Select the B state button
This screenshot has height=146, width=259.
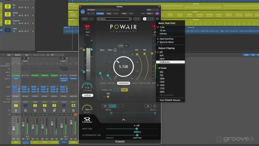[153, 19]
